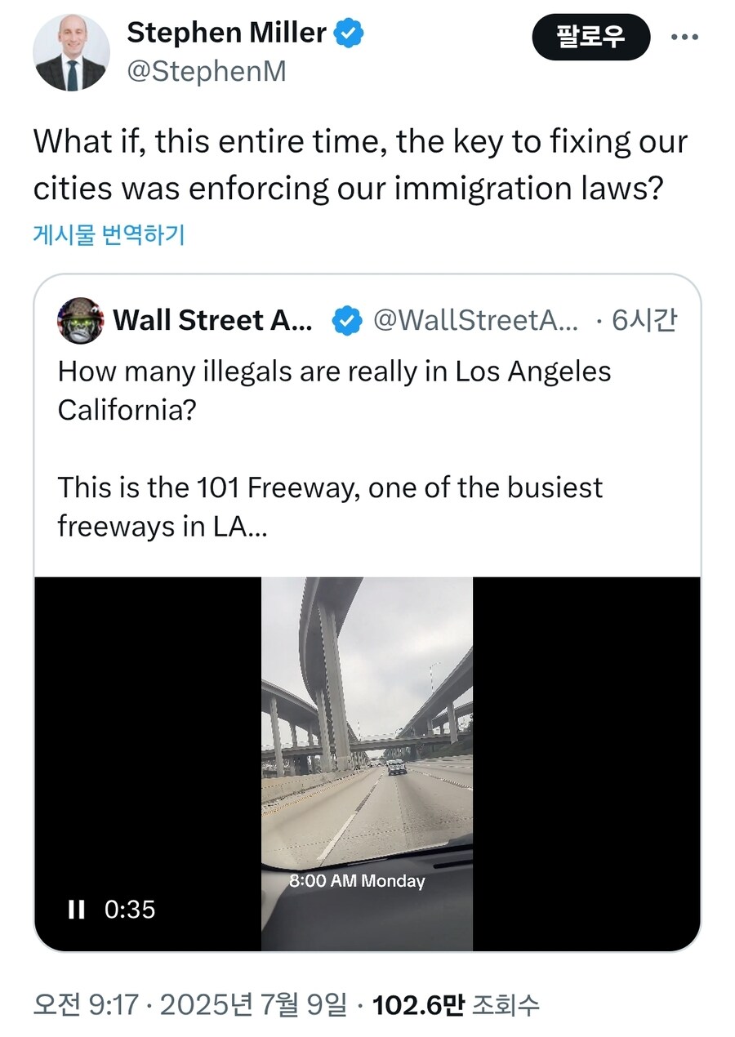Image resolution: width=735 pixels, height=1037 pixels.
Task: Click the quoted post's verified badge
Action: [x=346, y=322]
